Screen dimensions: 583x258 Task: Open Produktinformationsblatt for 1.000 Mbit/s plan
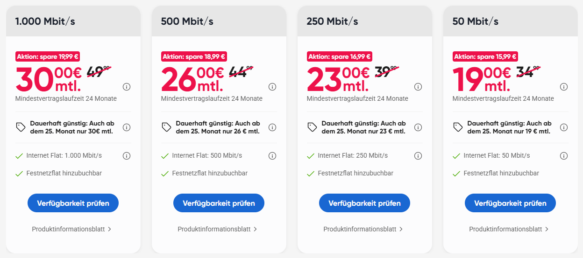pos(71,229)
